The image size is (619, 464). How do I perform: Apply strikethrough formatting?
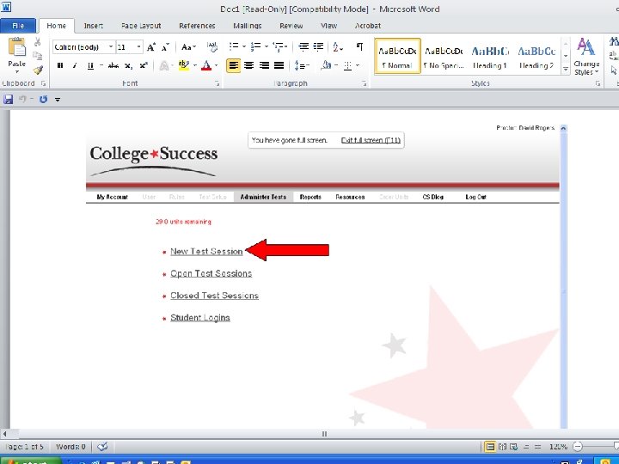point(113,65)
